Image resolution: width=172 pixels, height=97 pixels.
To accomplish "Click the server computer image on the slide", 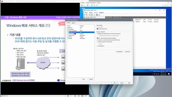I will (20, 64).
